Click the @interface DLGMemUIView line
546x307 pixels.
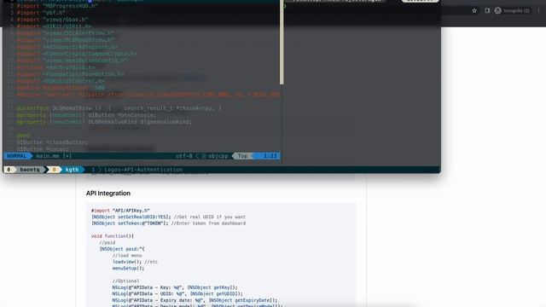pyautogui.click(x=119, y=108)
